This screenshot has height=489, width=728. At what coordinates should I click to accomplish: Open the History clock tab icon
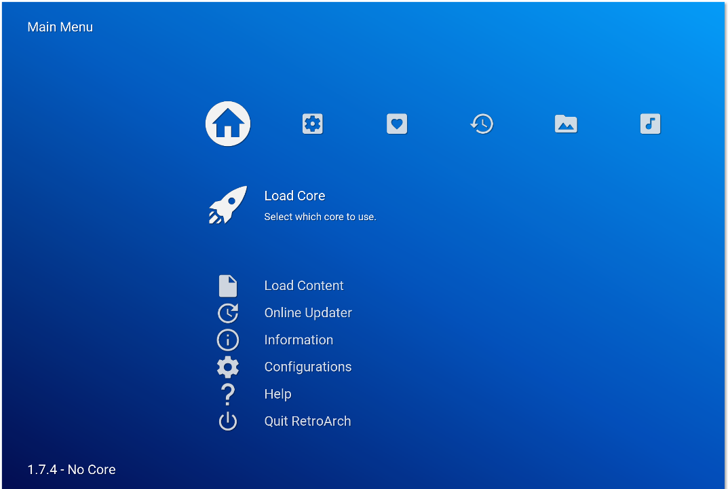[x=482, y=124]
